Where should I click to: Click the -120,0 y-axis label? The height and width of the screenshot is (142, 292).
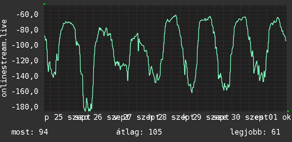point(25,61)
